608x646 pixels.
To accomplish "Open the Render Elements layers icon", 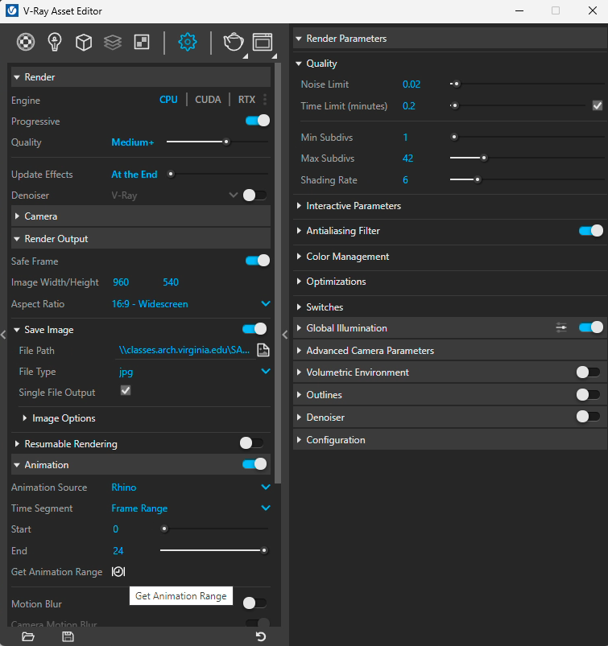I will [x=113, y=43].
